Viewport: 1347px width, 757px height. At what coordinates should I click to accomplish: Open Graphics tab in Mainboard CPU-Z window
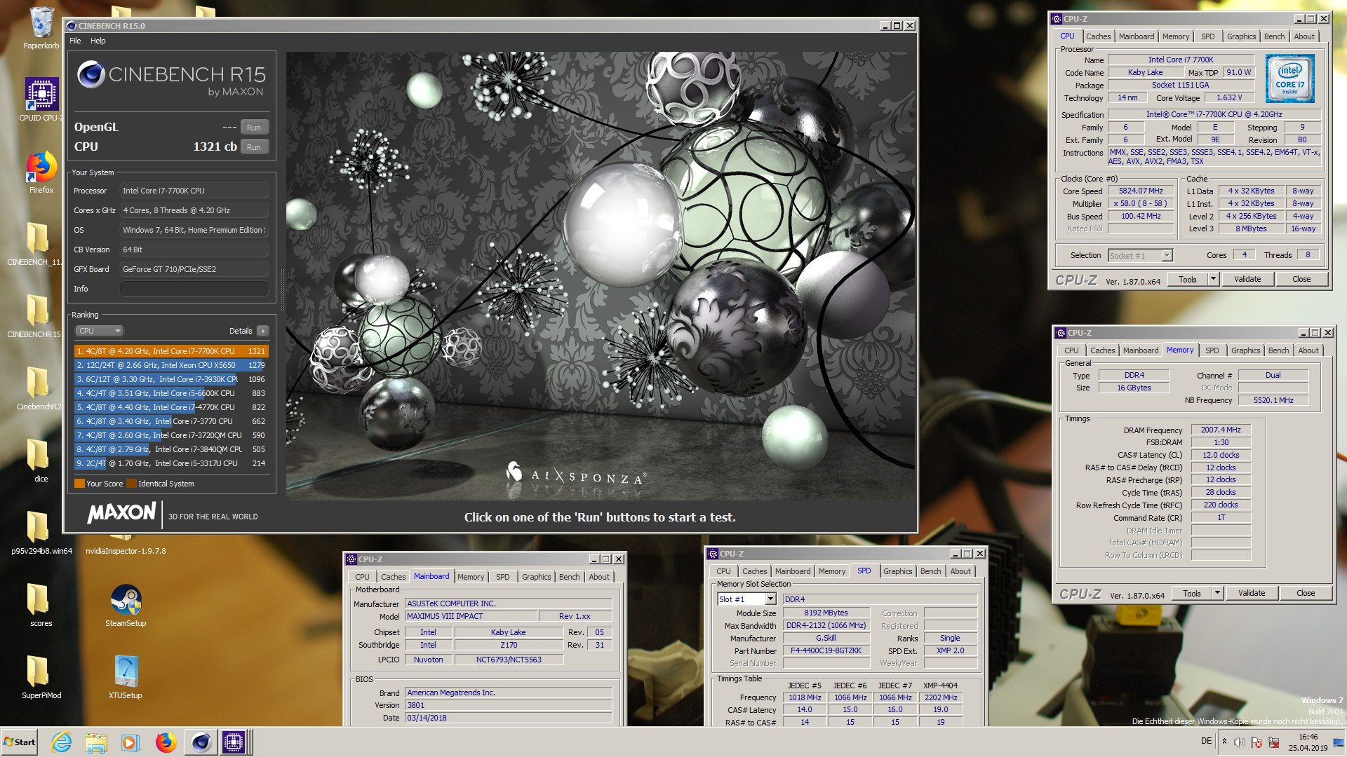coord(536,577)
